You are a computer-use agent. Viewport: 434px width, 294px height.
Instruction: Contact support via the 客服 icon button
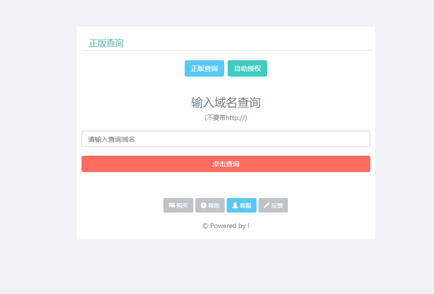click(242, 205)
